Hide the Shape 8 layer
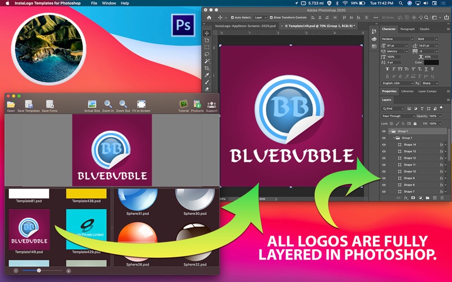 [384, 185]
